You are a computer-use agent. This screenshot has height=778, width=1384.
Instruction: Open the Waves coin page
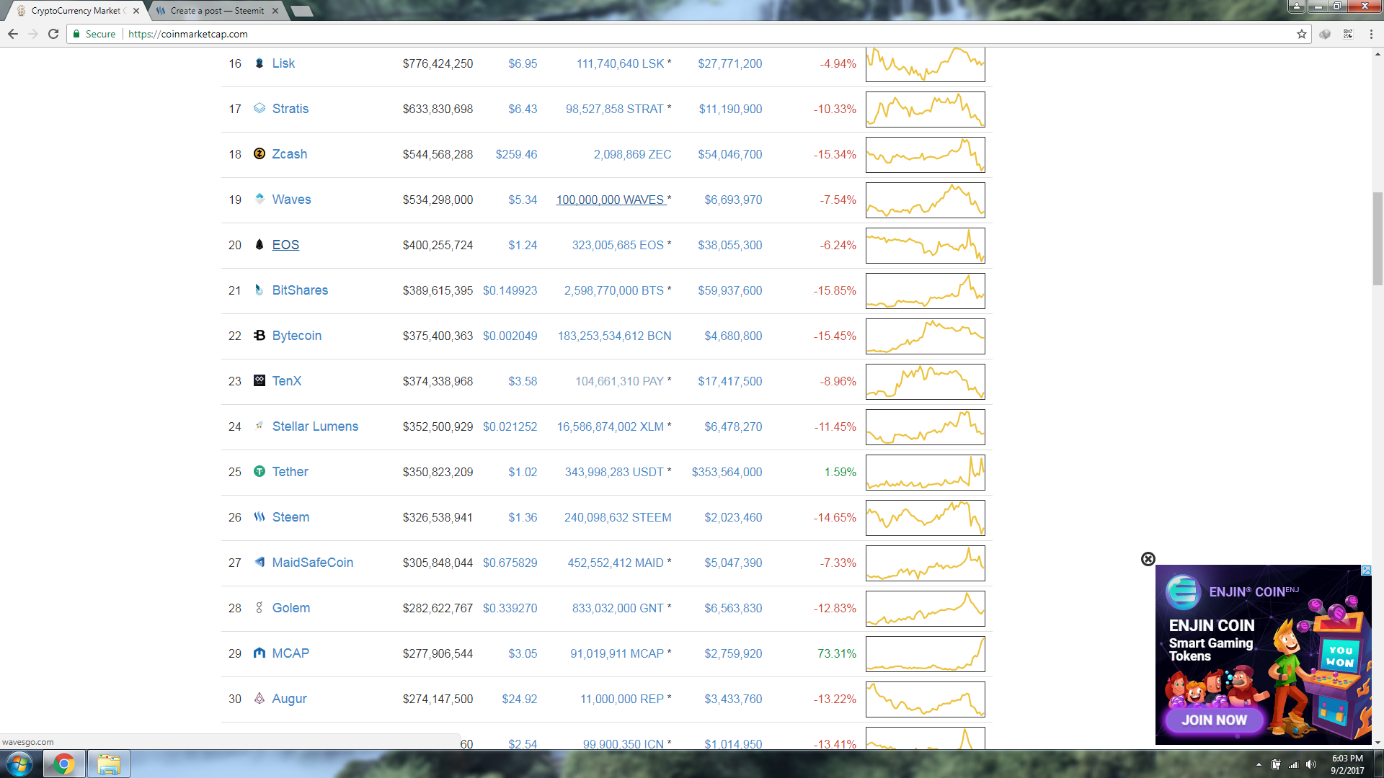tap(291, 200)
